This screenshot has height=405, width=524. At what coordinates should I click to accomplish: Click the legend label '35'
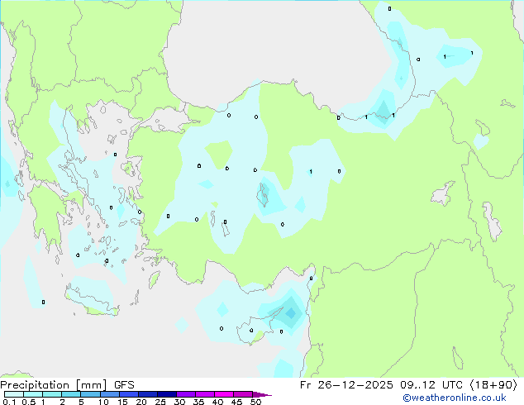point(198,402)
